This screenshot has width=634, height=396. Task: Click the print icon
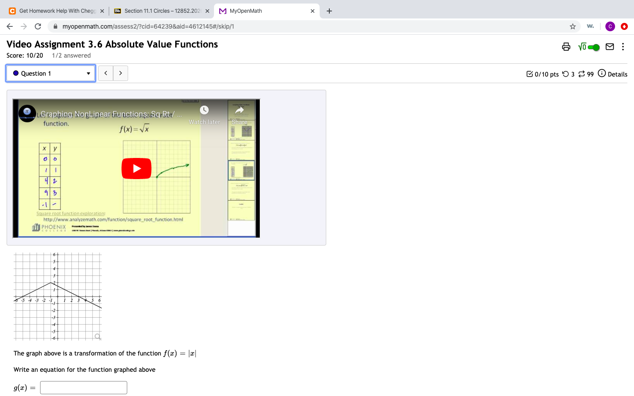tap(566, 47)
